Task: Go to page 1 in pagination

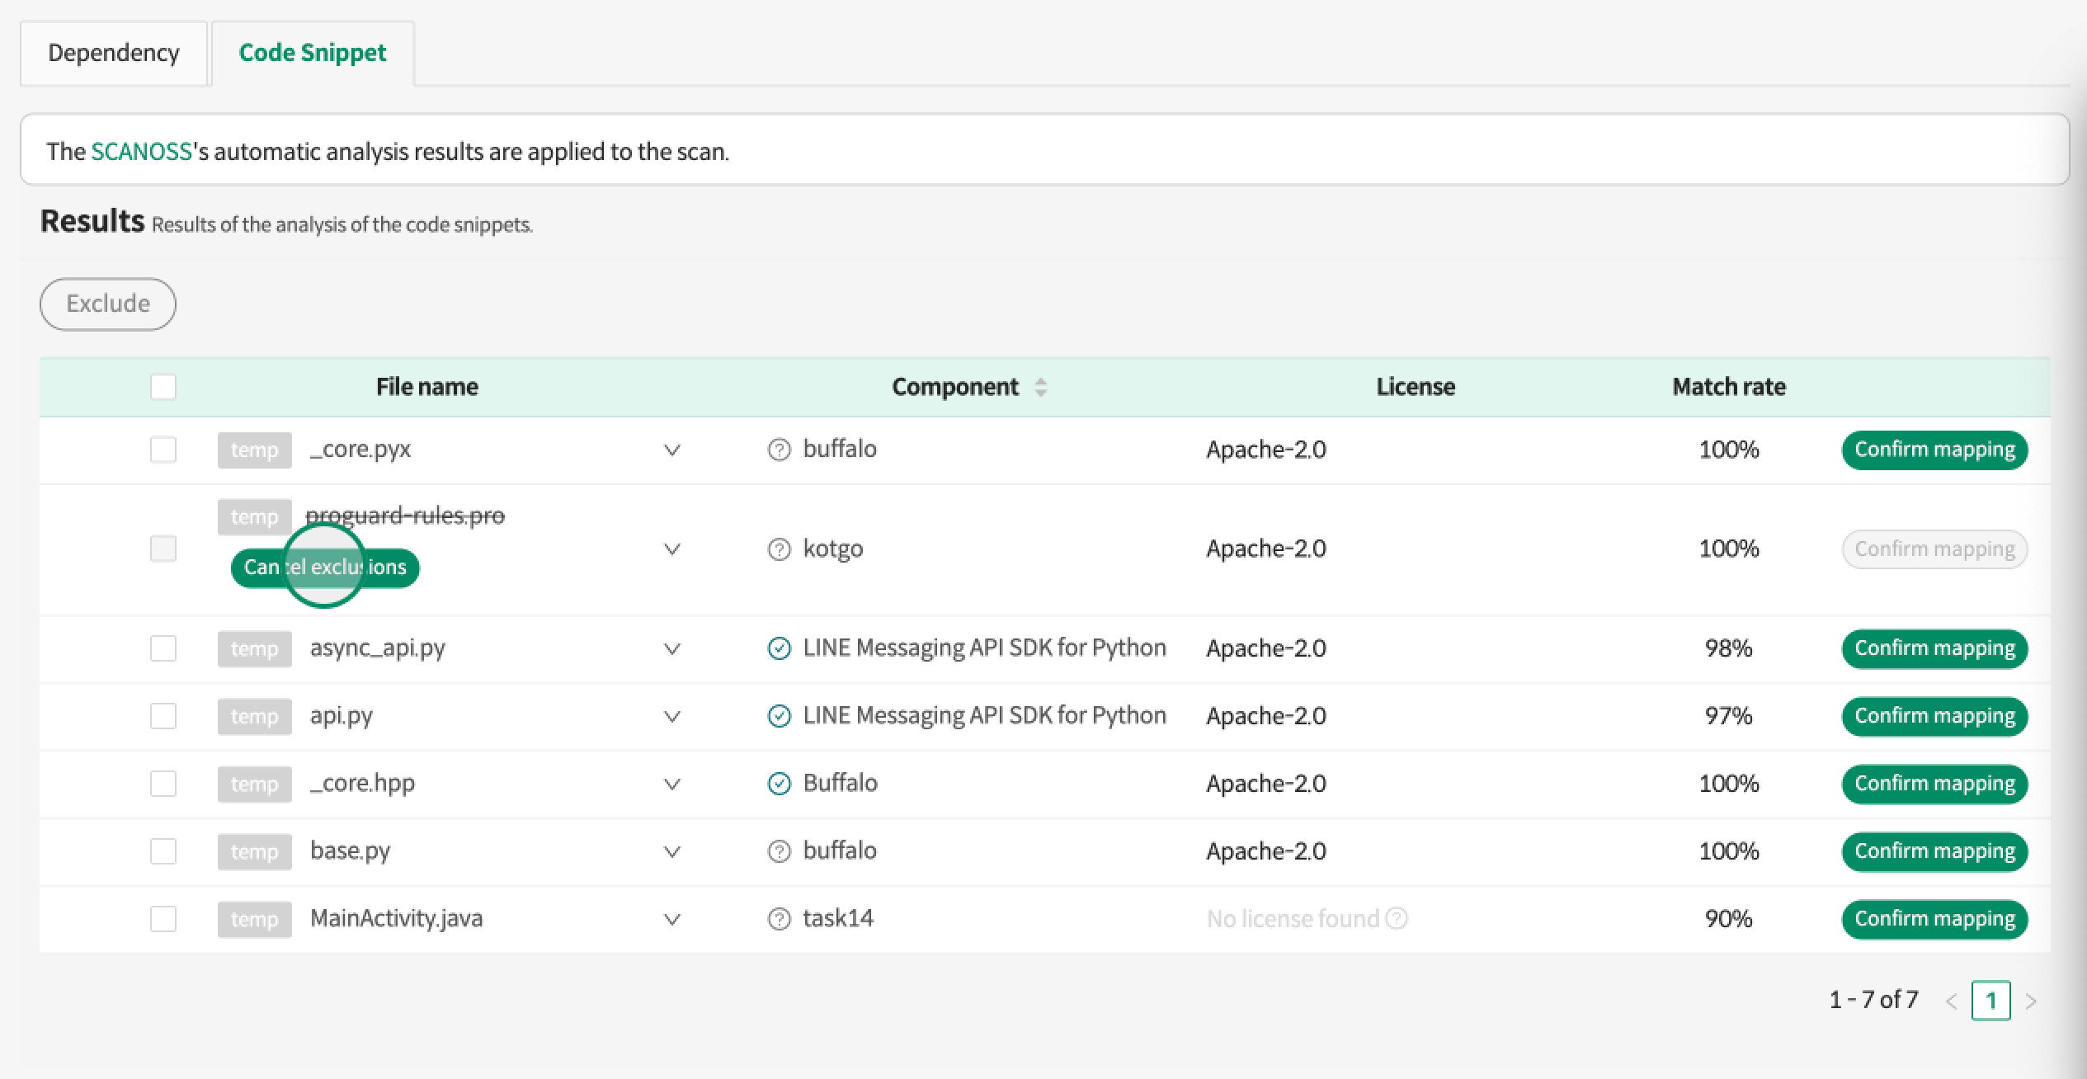Action: [x=1990, y=1001]
